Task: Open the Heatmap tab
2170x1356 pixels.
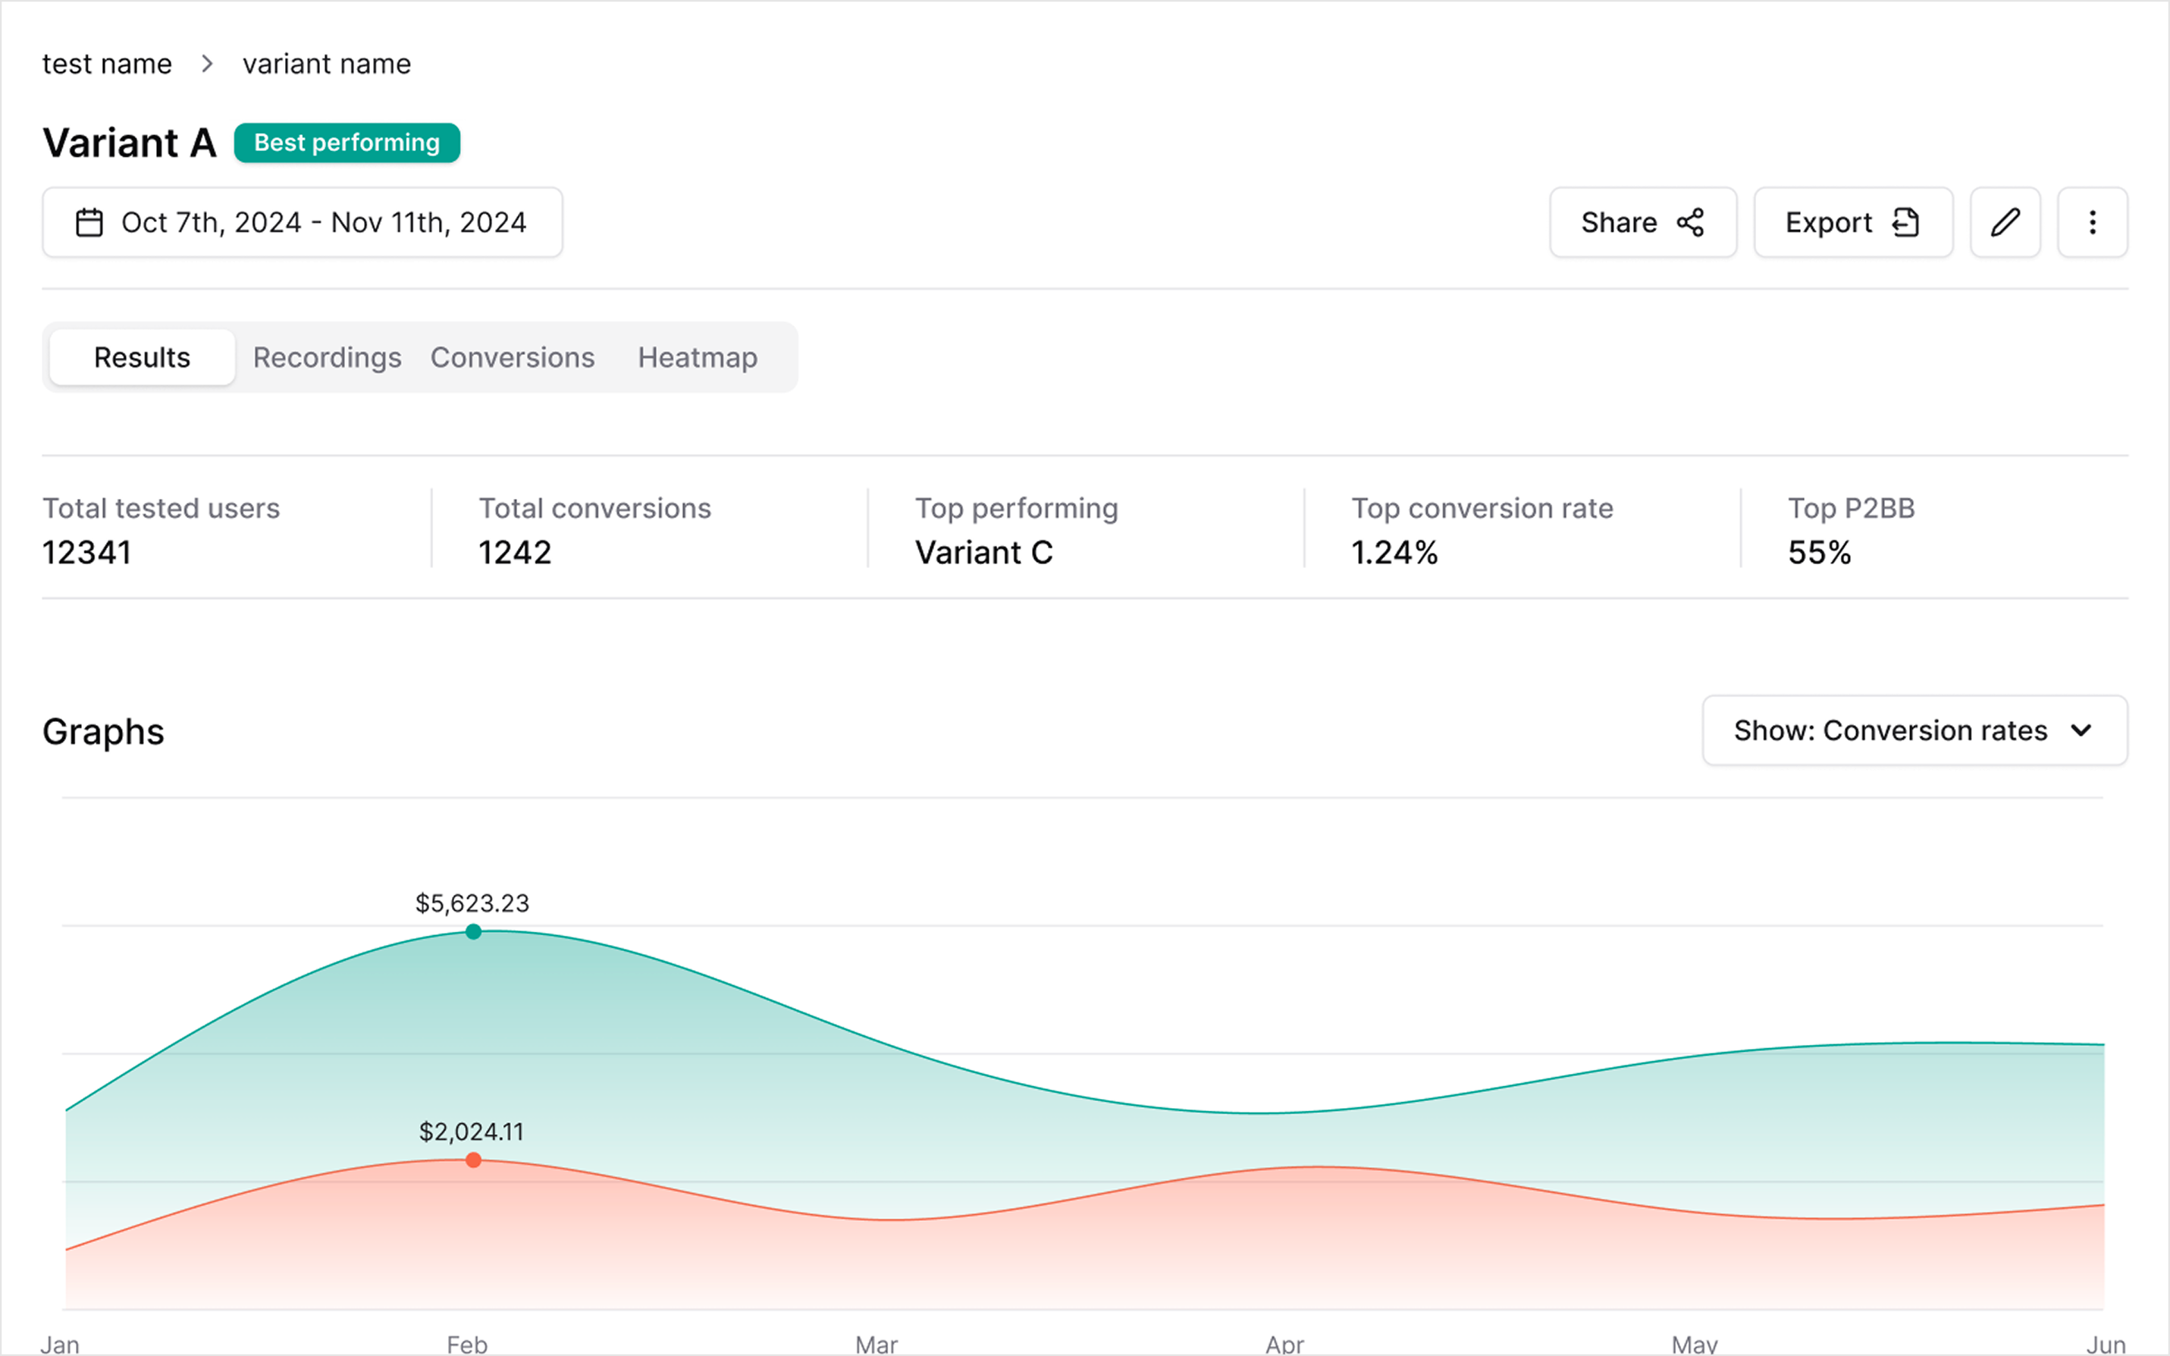Action: pyautogui.click(x=698, y=357)
